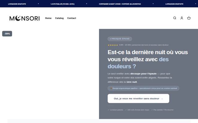The height and width of the screenshot is (123, 198).
Task: Open the account profile icon
Action: [182, 18]
